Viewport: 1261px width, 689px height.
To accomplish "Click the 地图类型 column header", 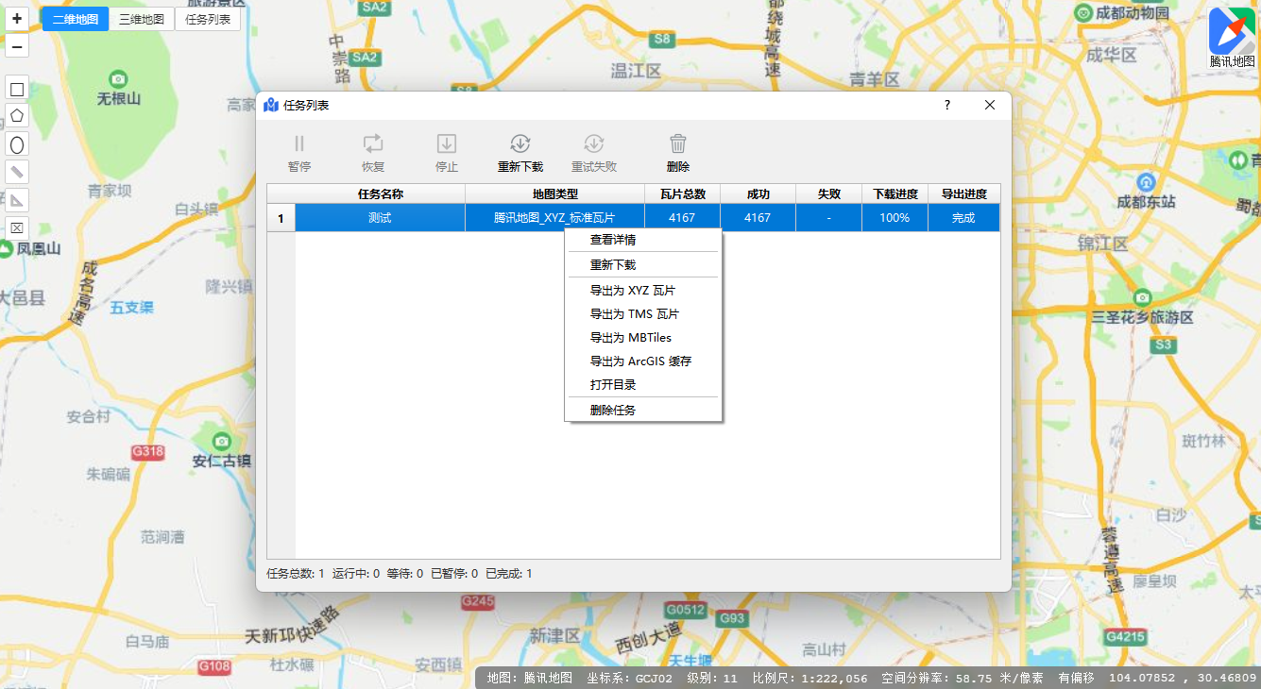I will tap(554, 193).
